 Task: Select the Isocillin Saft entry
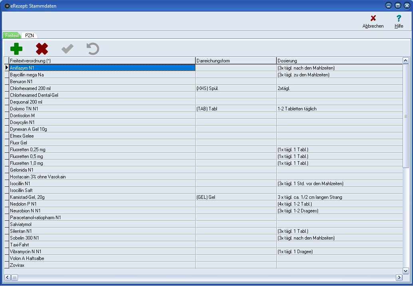click(x=102, y=190)
